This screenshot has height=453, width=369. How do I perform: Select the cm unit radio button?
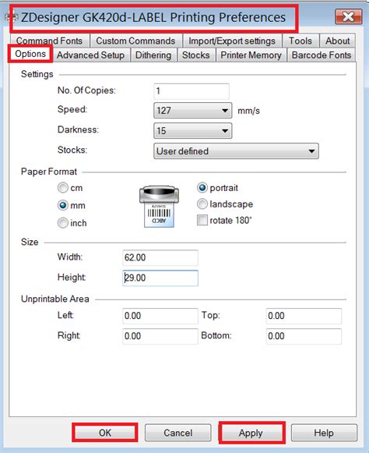tap(63, 188)
